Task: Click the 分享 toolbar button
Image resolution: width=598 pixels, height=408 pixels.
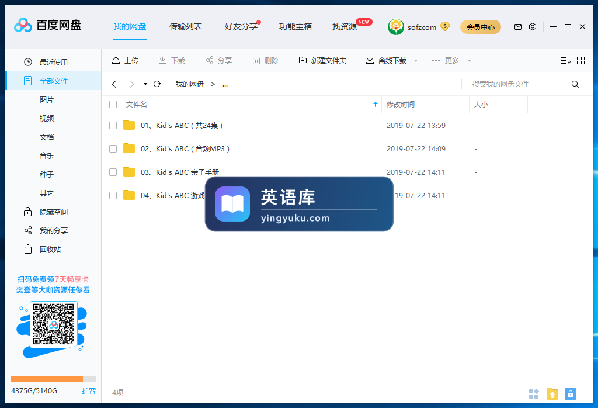Action: point(219,60)
